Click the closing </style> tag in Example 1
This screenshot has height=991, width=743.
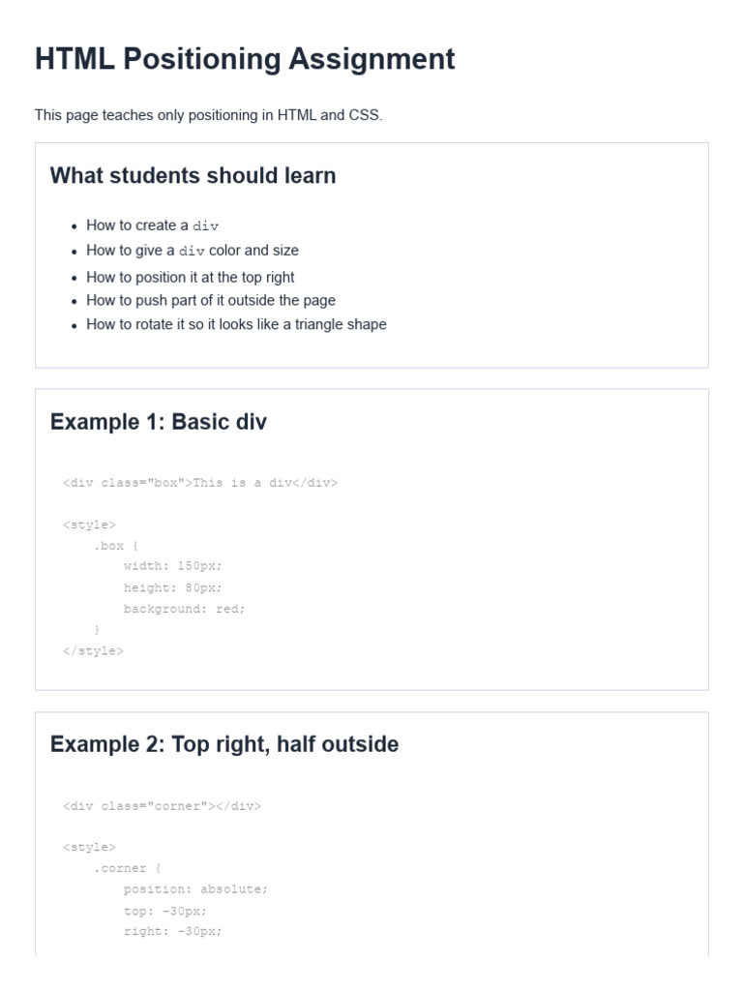(x=93, y=650)
